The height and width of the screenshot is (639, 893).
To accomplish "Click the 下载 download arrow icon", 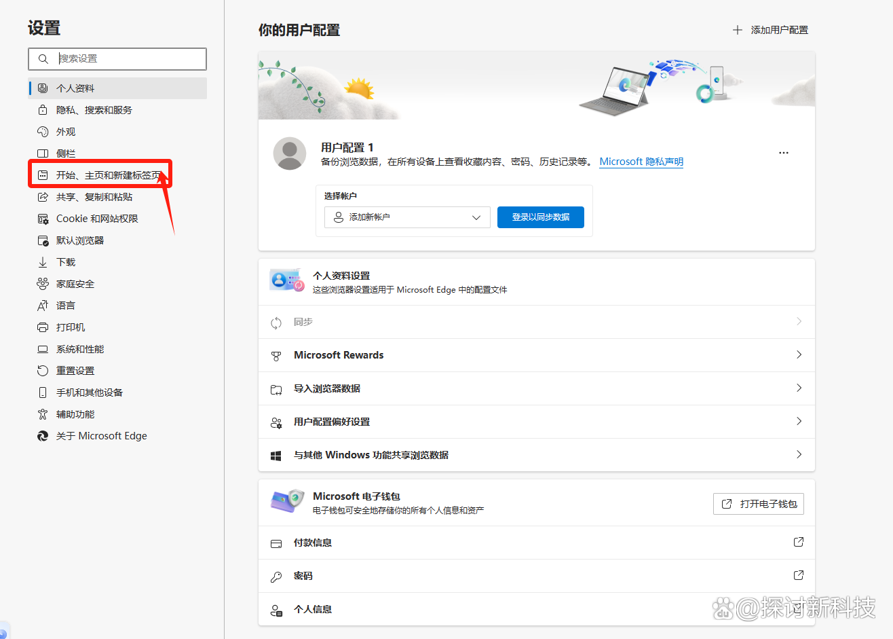I will (x=43, y=262).
